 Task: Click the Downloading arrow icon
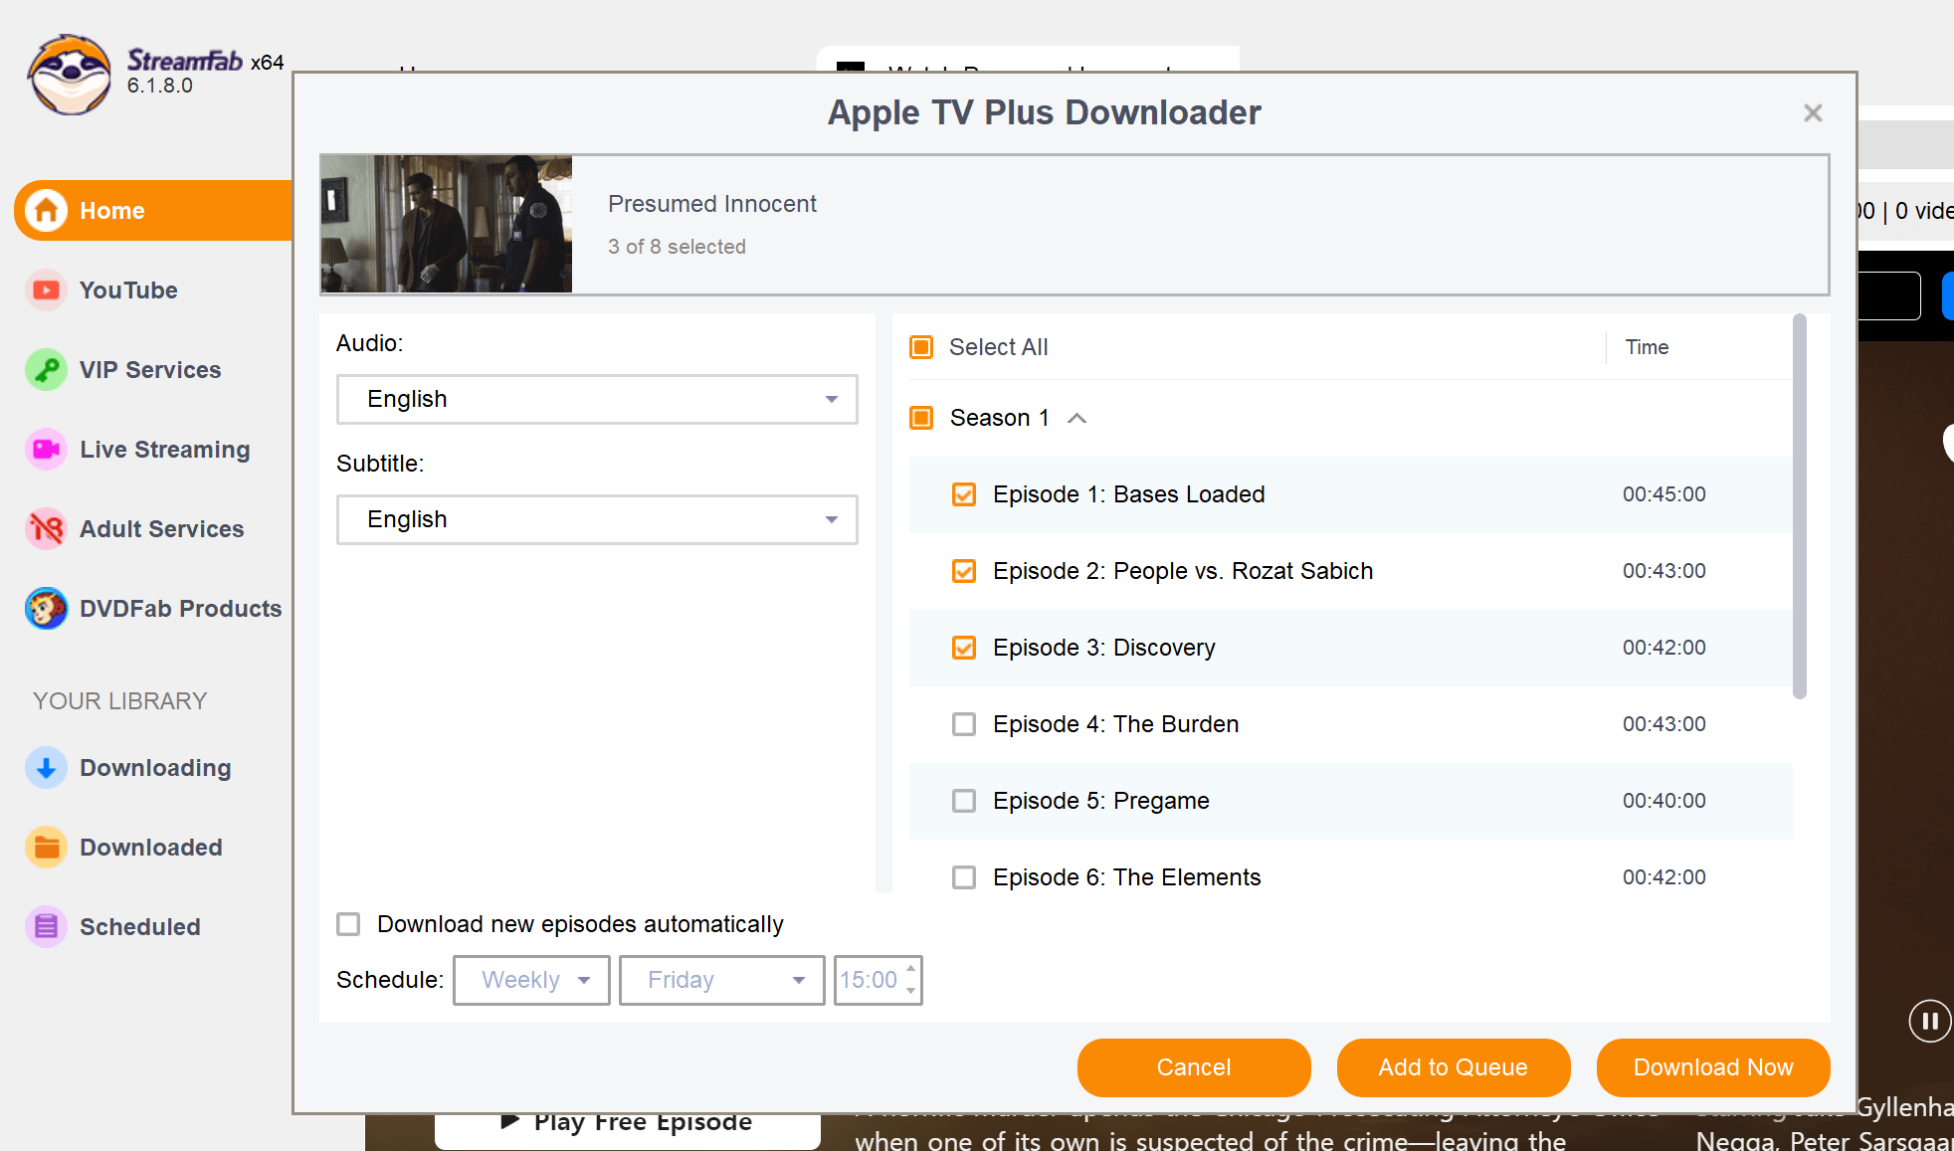(46, 768)
